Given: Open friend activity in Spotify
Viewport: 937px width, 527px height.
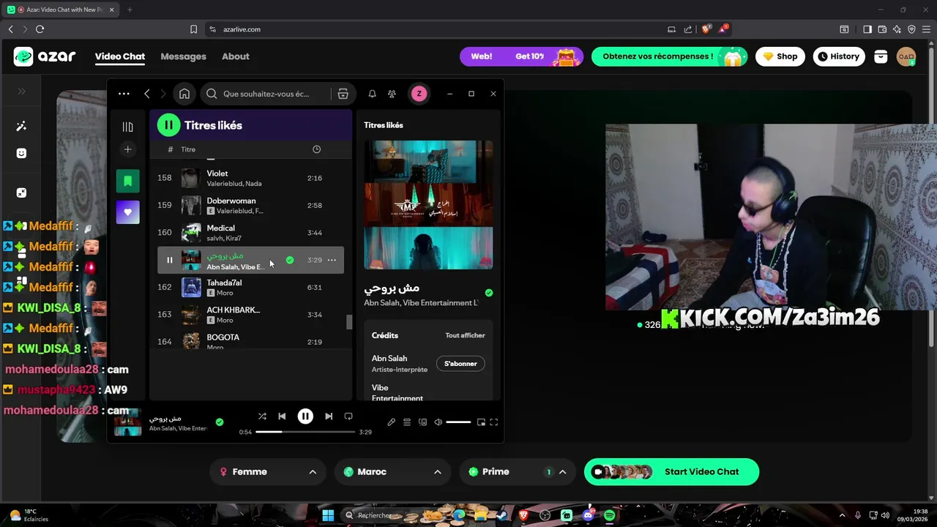Looking at the screenshot, I should click(392, 94).
